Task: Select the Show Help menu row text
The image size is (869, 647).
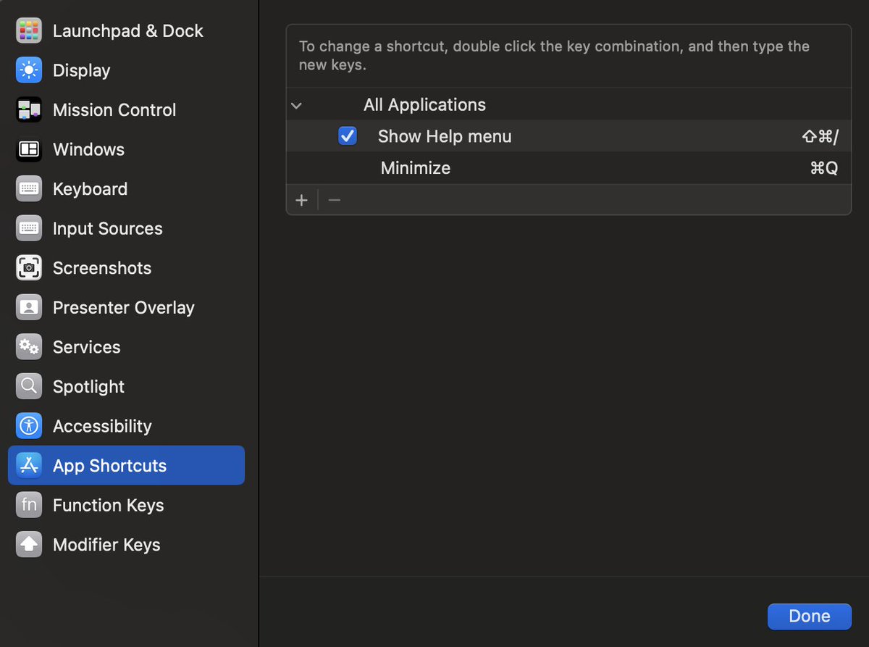Action: 445,136
